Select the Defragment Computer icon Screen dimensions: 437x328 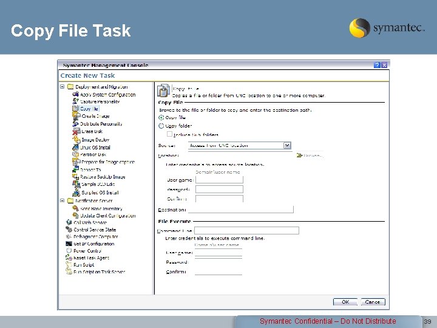tap(69, 236)
